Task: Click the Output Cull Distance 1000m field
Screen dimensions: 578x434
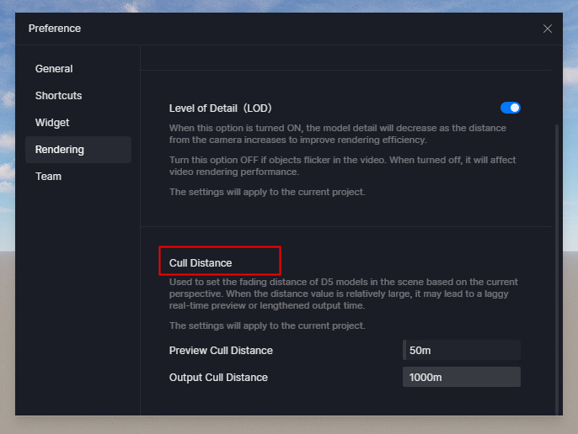Action: pyautogui.click(x=462, y=377)
